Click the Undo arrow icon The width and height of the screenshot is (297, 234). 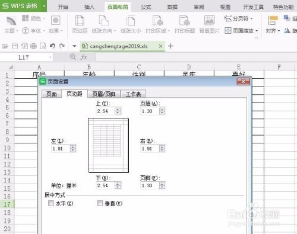point(52,46)
